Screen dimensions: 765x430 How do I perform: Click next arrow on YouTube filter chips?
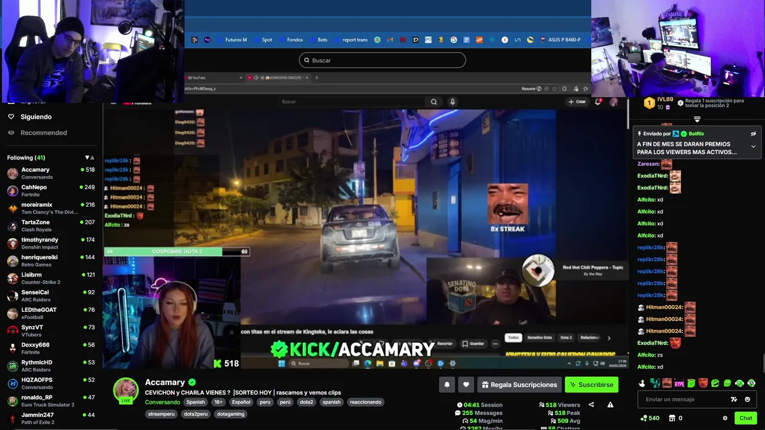[x=608, y=338]
